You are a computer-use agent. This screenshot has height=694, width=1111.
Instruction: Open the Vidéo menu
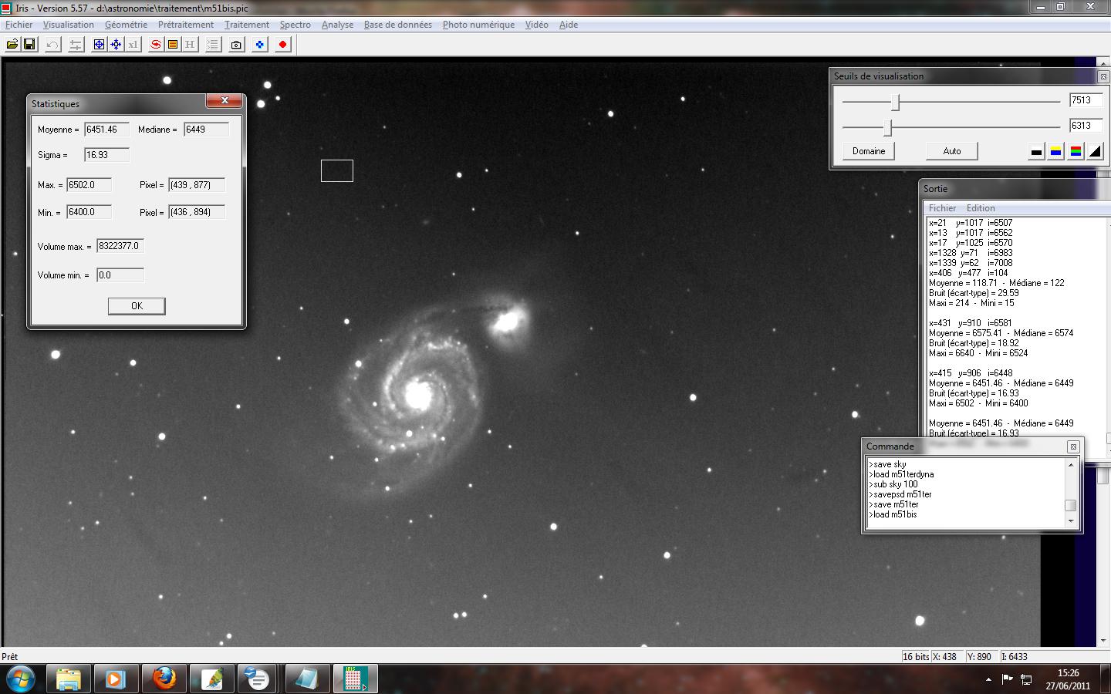pyautogui.click(x=537, y=25)
